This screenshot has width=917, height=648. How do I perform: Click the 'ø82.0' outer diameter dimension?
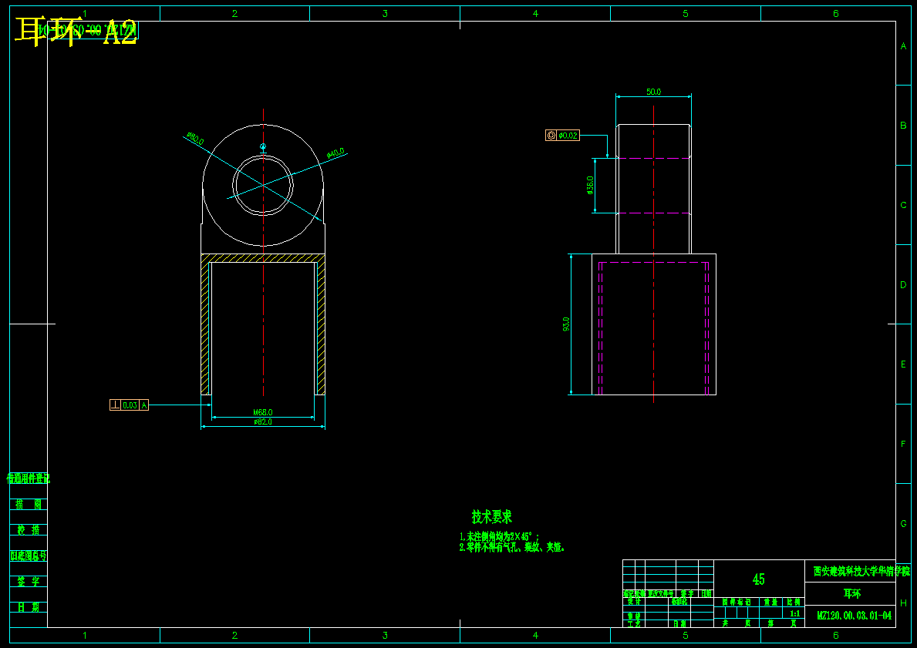coord(262,422)
